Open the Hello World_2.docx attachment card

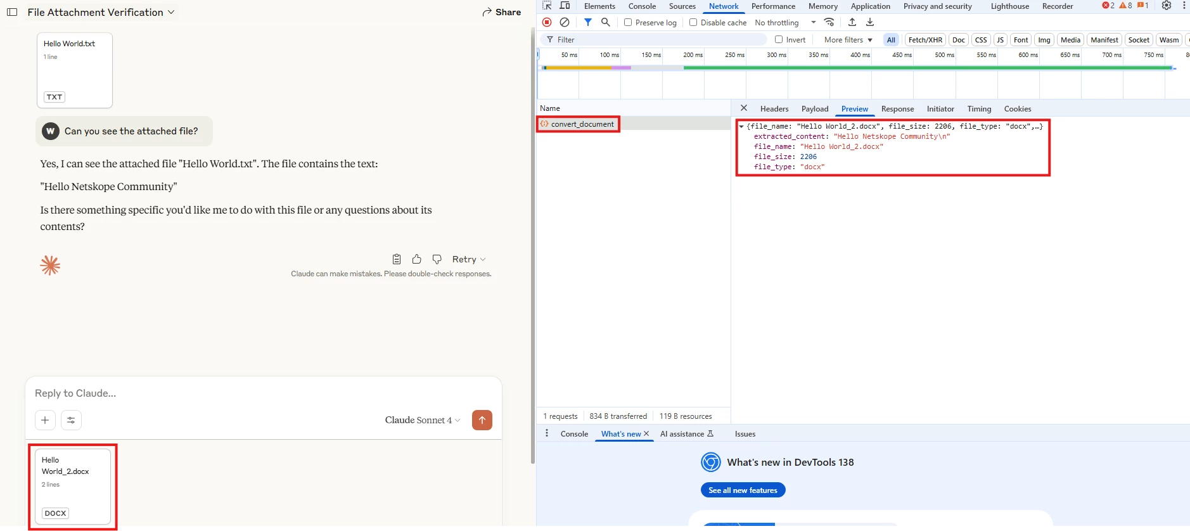(x=73, y=486)
